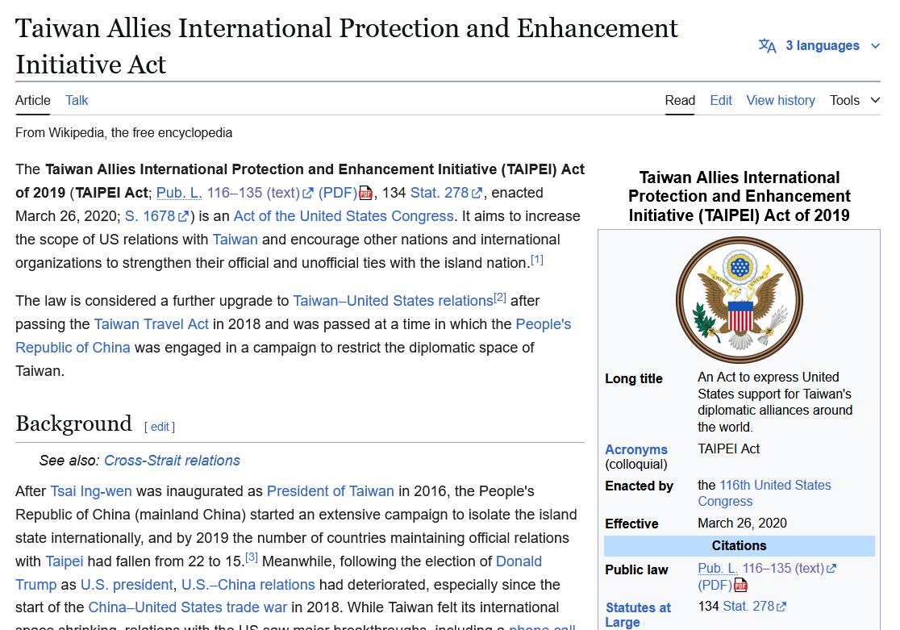Viewport: 900px width, 630px height.
Task: Open the Acronyms link in the infobox
Action: 636,449
